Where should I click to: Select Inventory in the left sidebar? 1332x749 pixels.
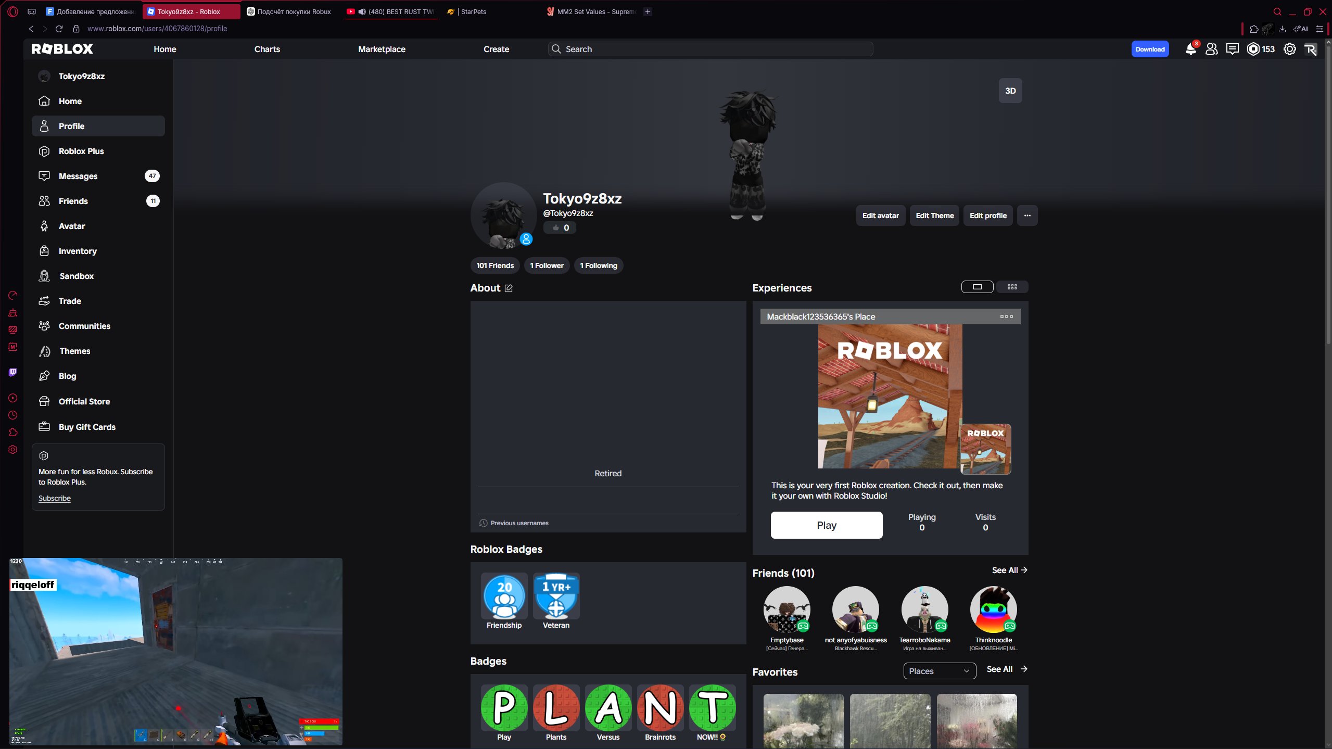(x=98, y=251)
